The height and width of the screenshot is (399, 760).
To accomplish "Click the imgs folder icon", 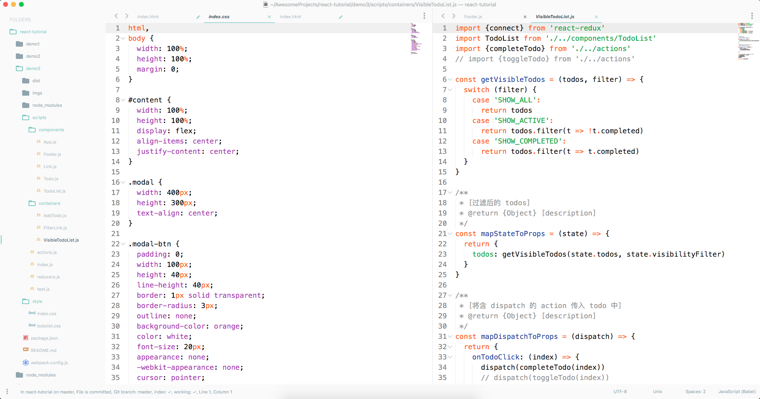I will pyautogui.click(x=26, y=93).
